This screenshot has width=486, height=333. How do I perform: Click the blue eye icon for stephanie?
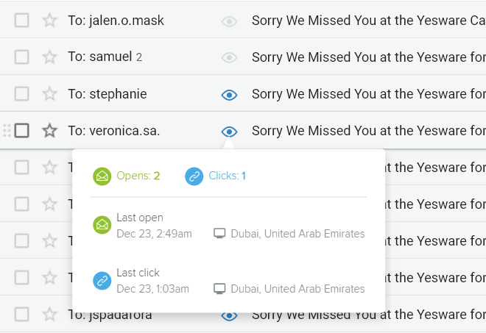click(230, 94)
